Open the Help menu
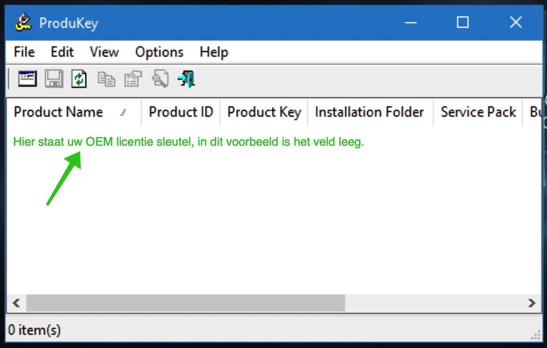 pyautogui.click(x=213, y=52)
